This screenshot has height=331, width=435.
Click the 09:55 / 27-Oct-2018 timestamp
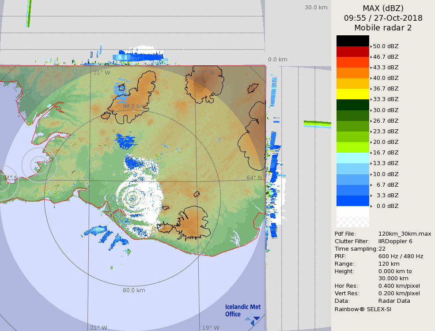click(x=383, y=18)
